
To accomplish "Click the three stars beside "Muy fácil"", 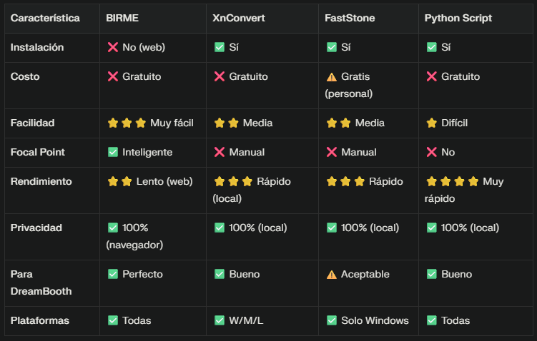I will [x=127, y=123].
